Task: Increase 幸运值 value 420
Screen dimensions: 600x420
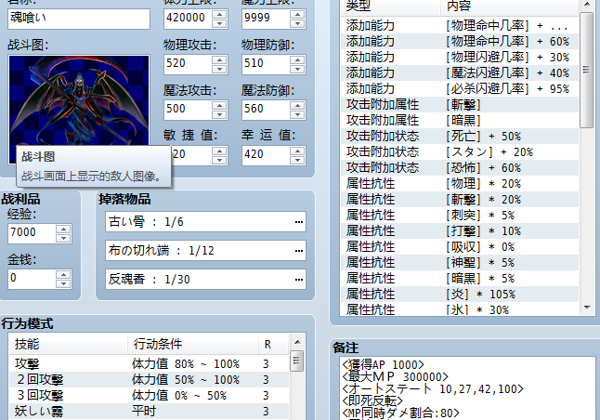Action: pyautogui.click(x=297, y=151)
